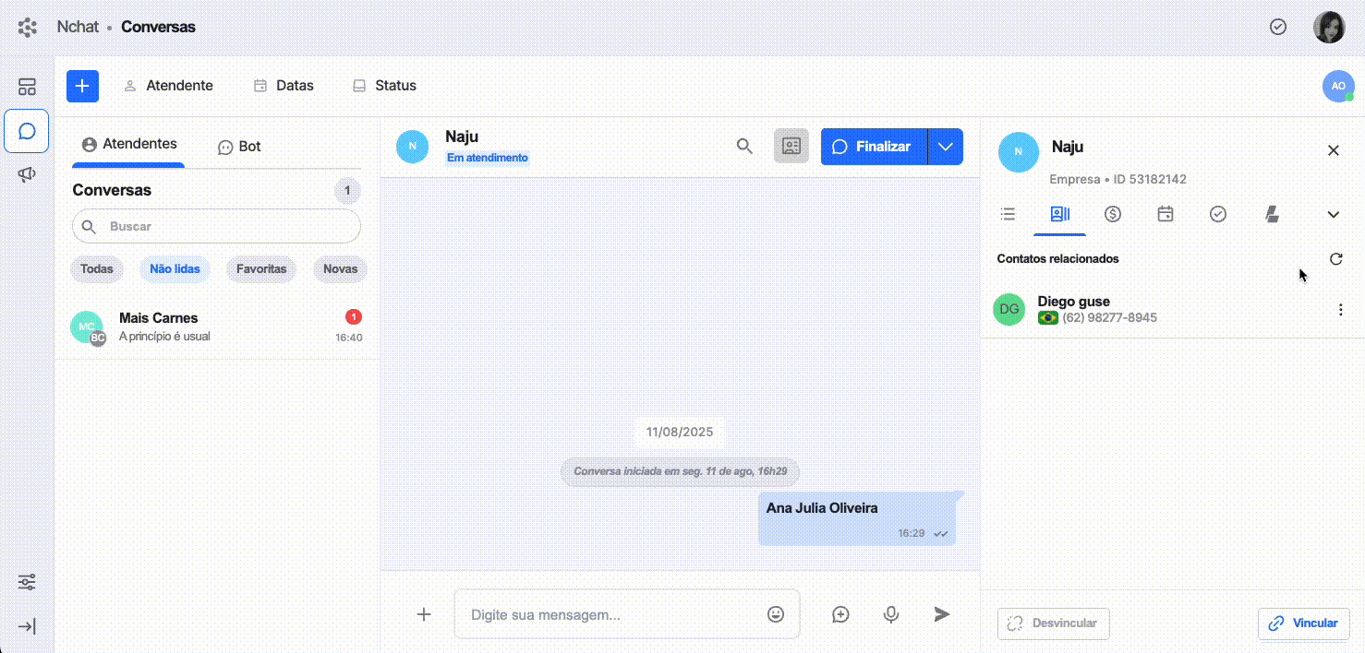This screenshot has width=1365, height=653.
Task: Start recording with the microphone icon
Action: (x=891, y=613)
